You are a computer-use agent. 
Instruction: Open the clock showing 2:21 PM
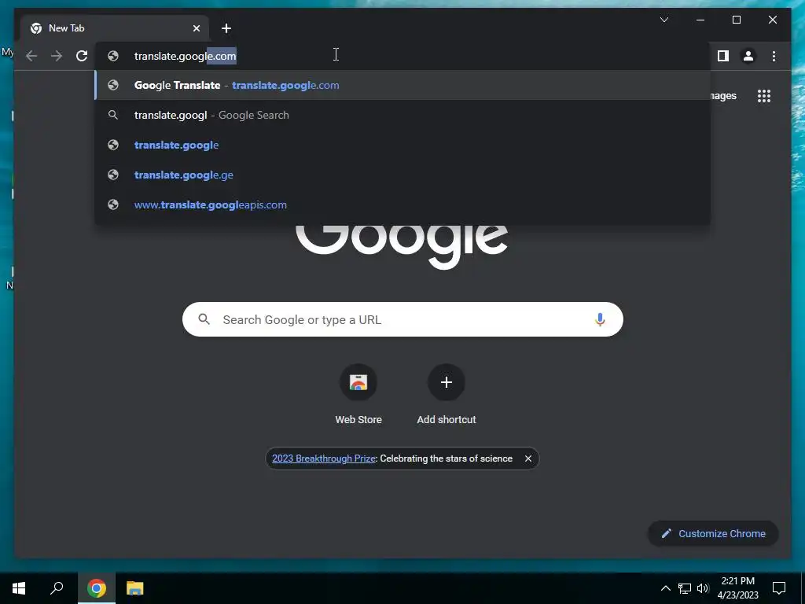coord(737,588)
